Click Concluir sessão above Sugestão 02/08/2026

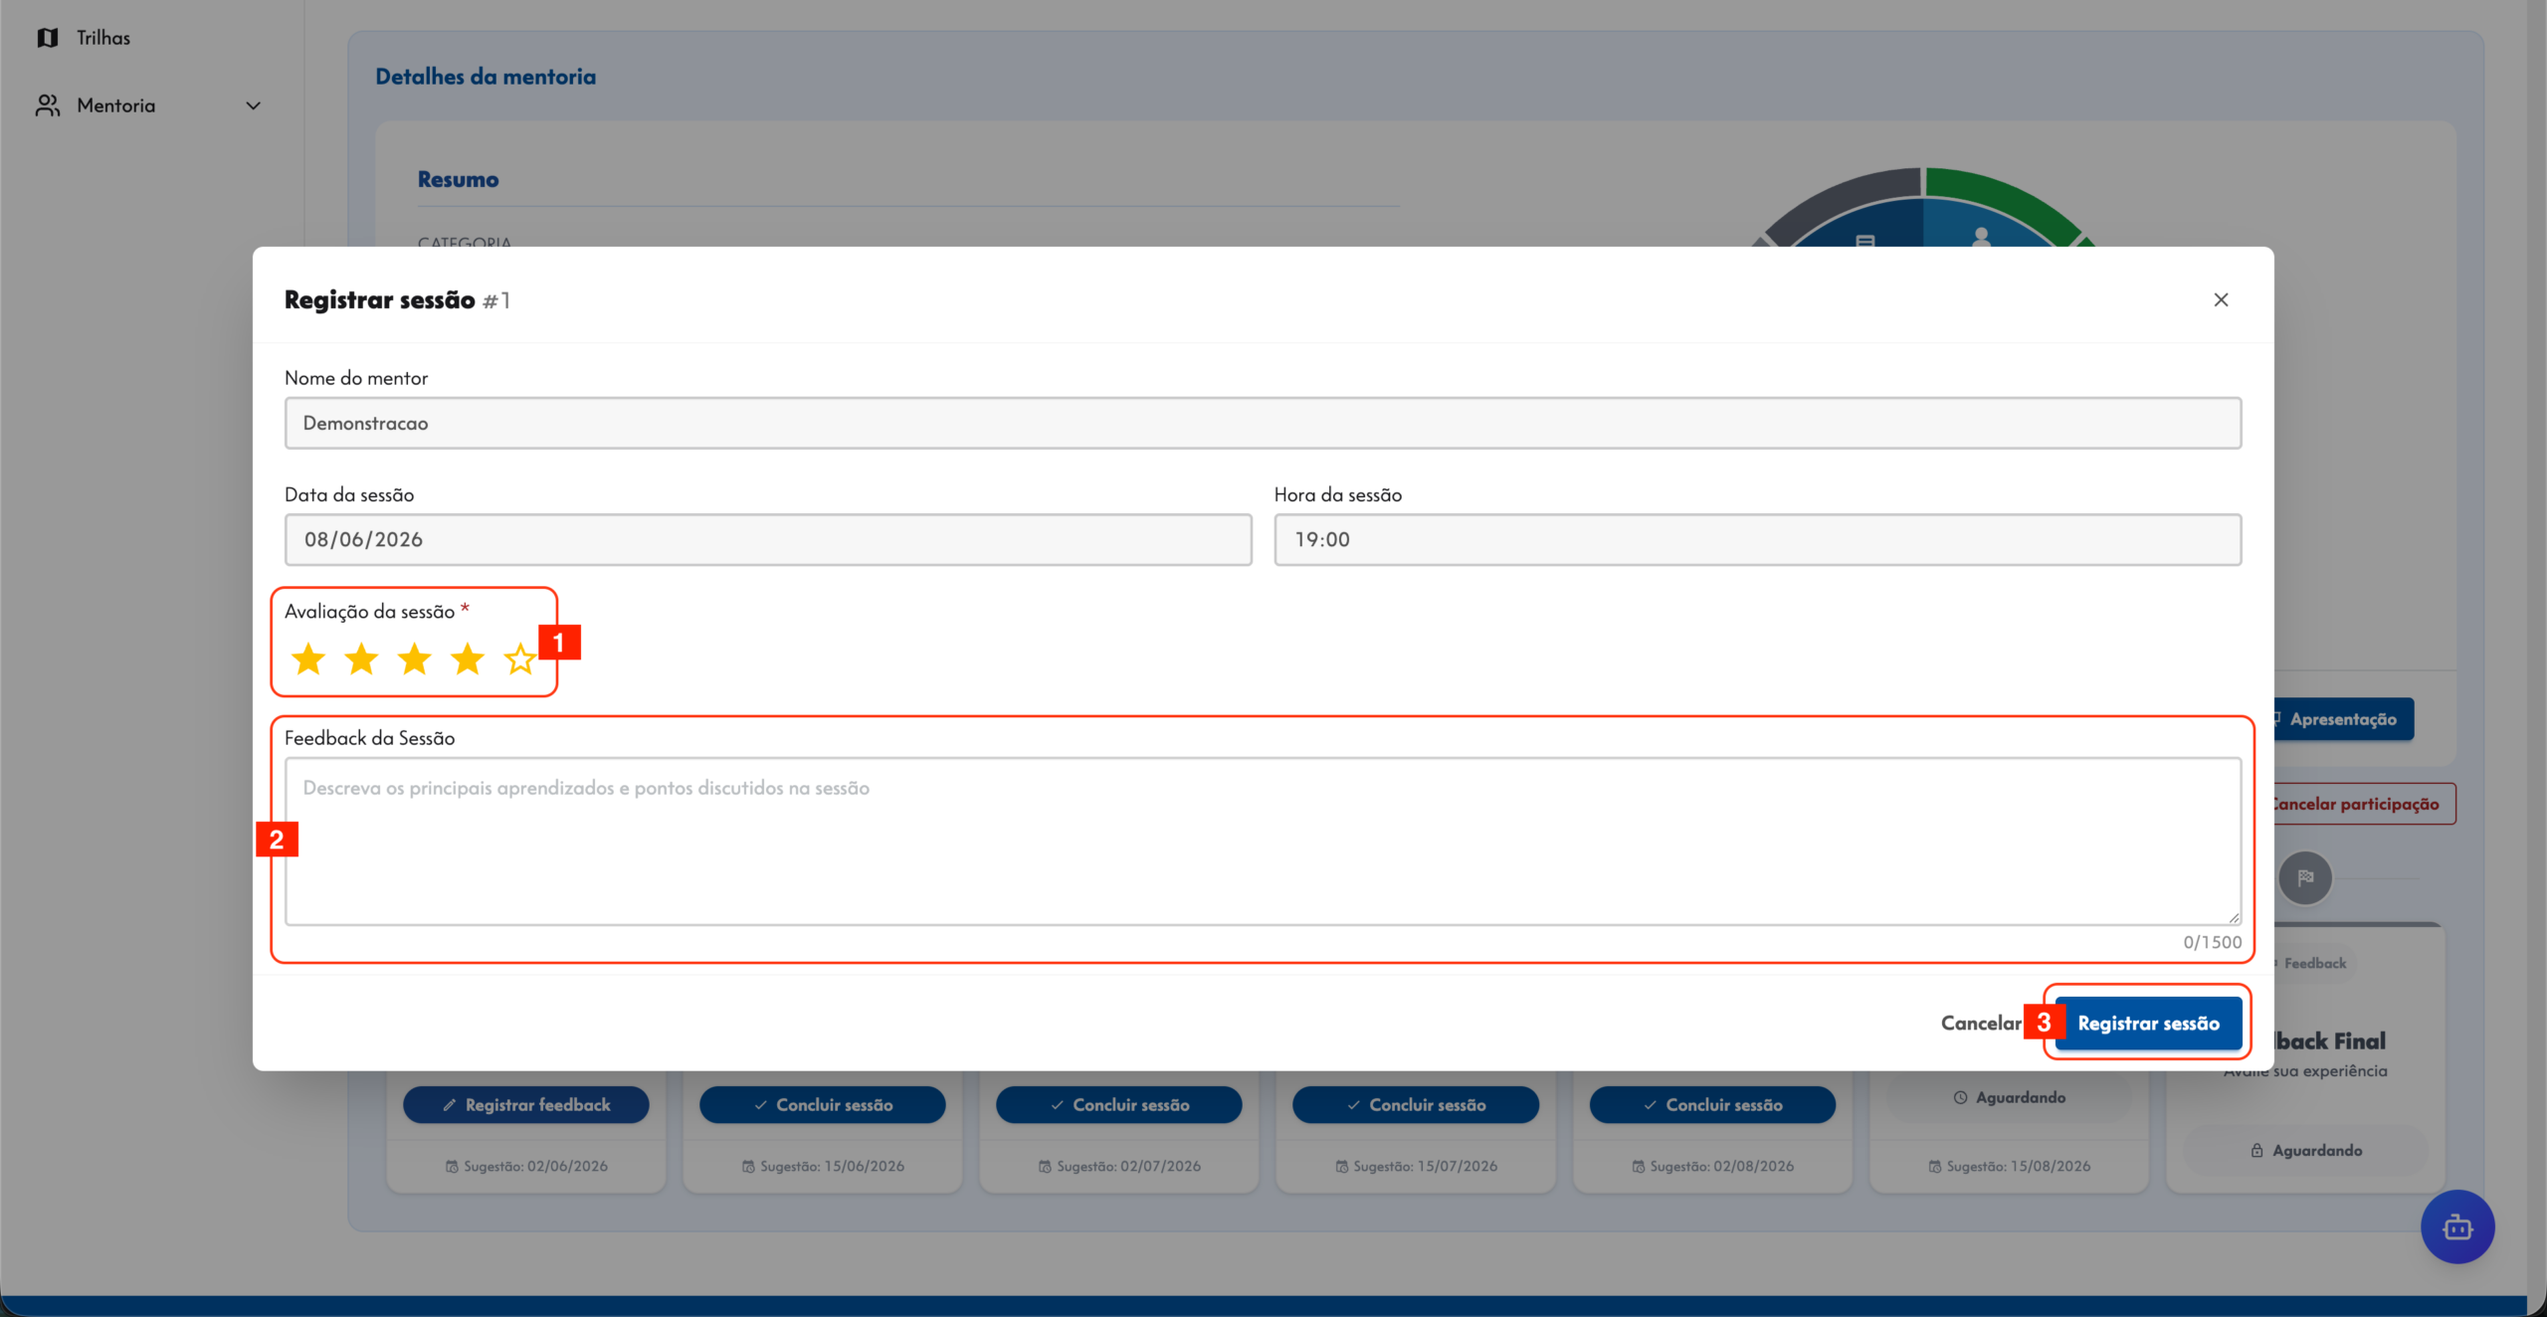tap(1712, 1104)
